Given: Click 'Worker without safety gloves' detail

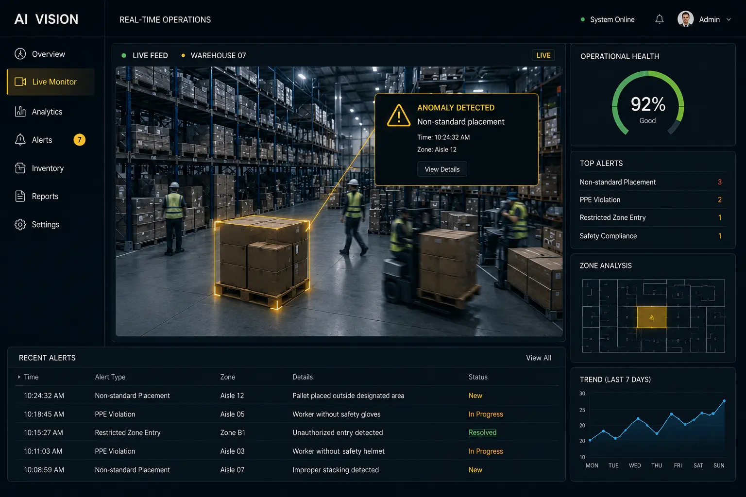Looking at the screenshot, I should click(x=336, y=414).
